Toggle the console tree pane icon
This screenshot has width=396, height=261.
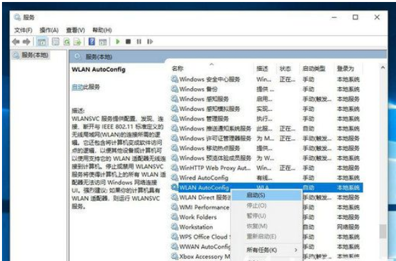pyautogui.click(x=41, y=41)
